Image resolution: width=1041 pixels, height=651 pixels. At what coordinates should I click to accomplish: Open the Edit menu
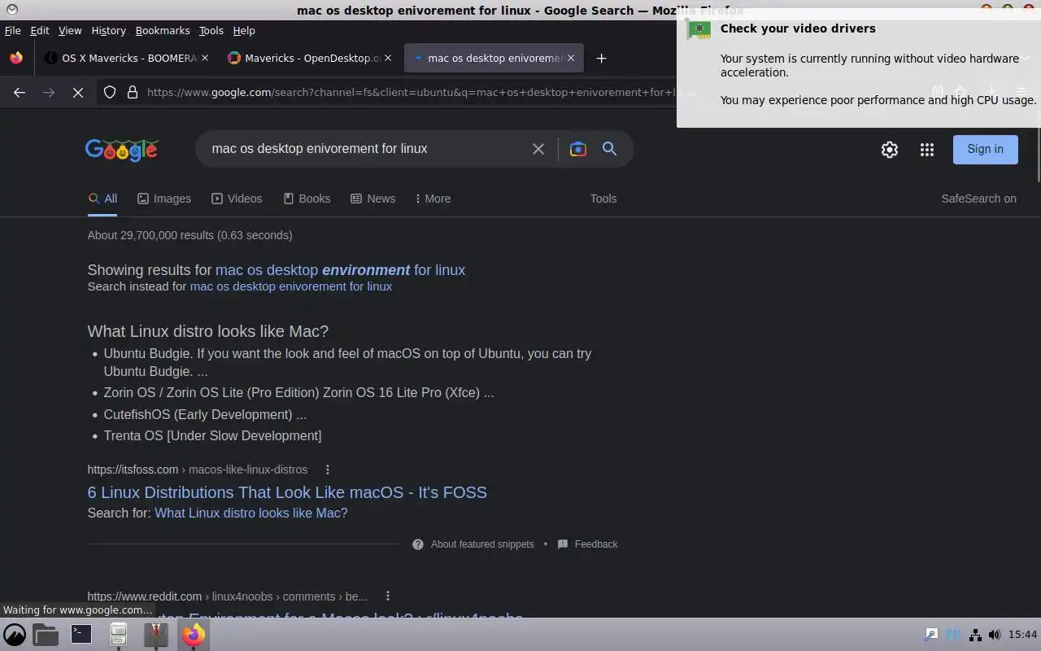[x=40, y=30]
